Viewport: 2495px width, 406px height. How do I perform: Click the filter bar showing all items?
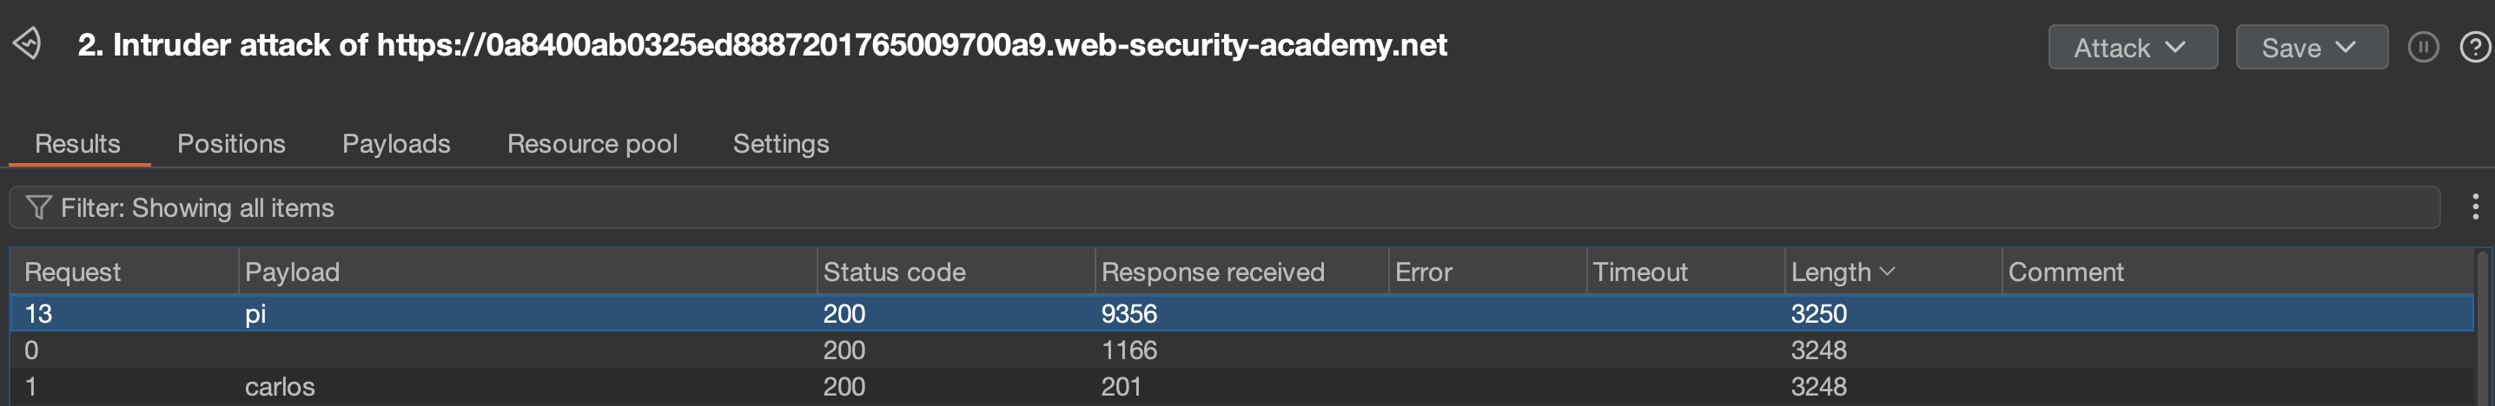[x=1221, y=208]
